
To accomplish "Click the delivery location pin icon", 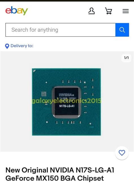I will coord(7,46).
